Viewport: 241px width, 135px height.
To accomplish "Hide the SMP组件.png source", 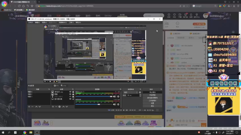I will click(70, 92).
